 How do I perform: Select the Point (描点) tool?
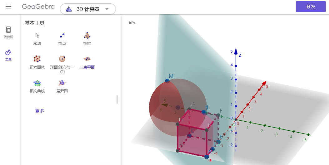[62, 38]
